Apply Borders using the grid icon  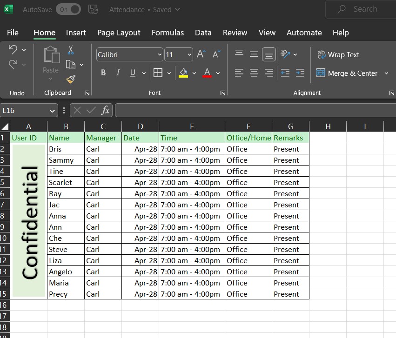point(158,73)
